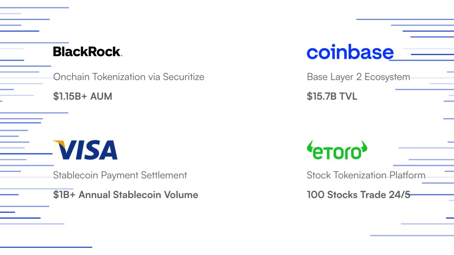
Task: Click the letter "c" starting the coinbase logo
Action: coord(313,53)
